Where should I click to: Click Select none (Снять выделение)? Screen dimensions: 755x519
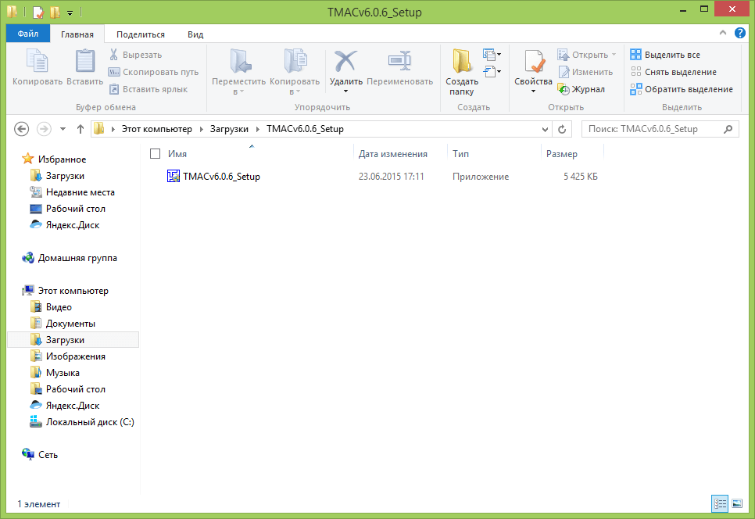coord(673,72)
